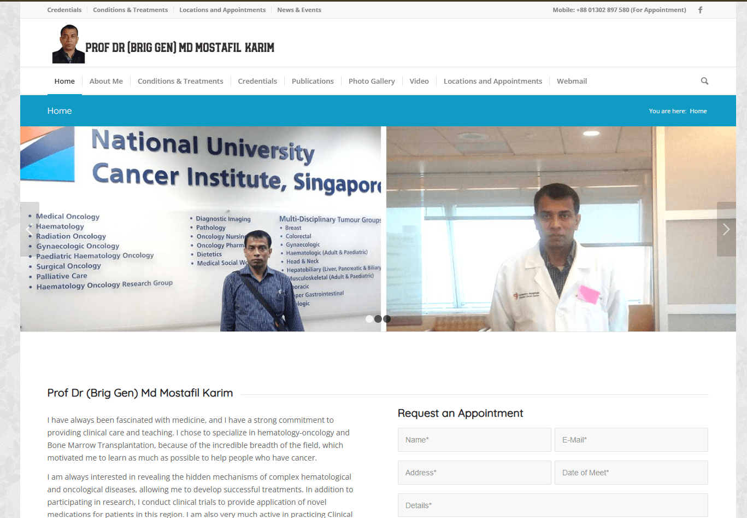The width and height of the screenshot is (747, 518).
Task: Click the Prof Dr (Brig Gen) Md Mostafil Karim heading
Action: 140,393
